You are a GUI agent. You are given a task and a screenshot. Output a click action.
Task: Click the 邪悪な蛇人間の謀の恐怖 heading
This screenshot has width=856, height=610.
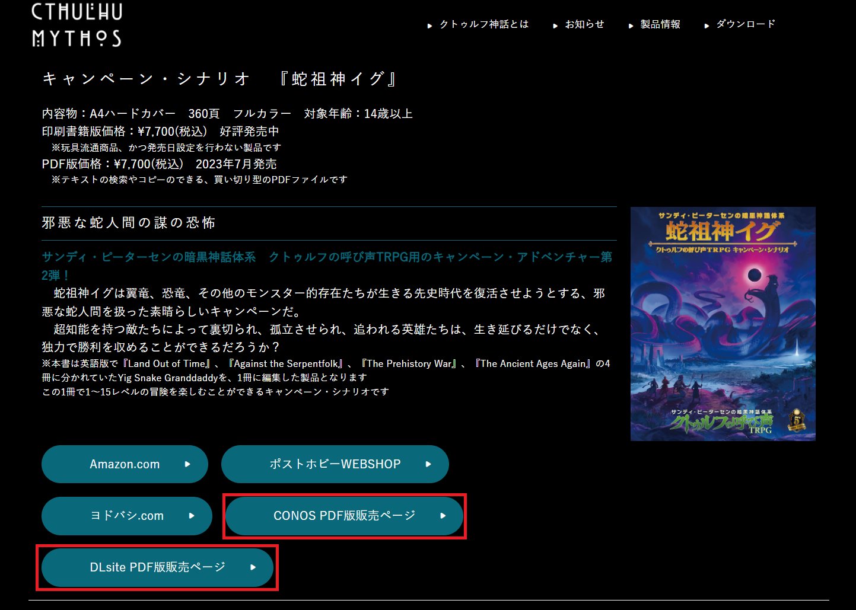click(129, 223)
